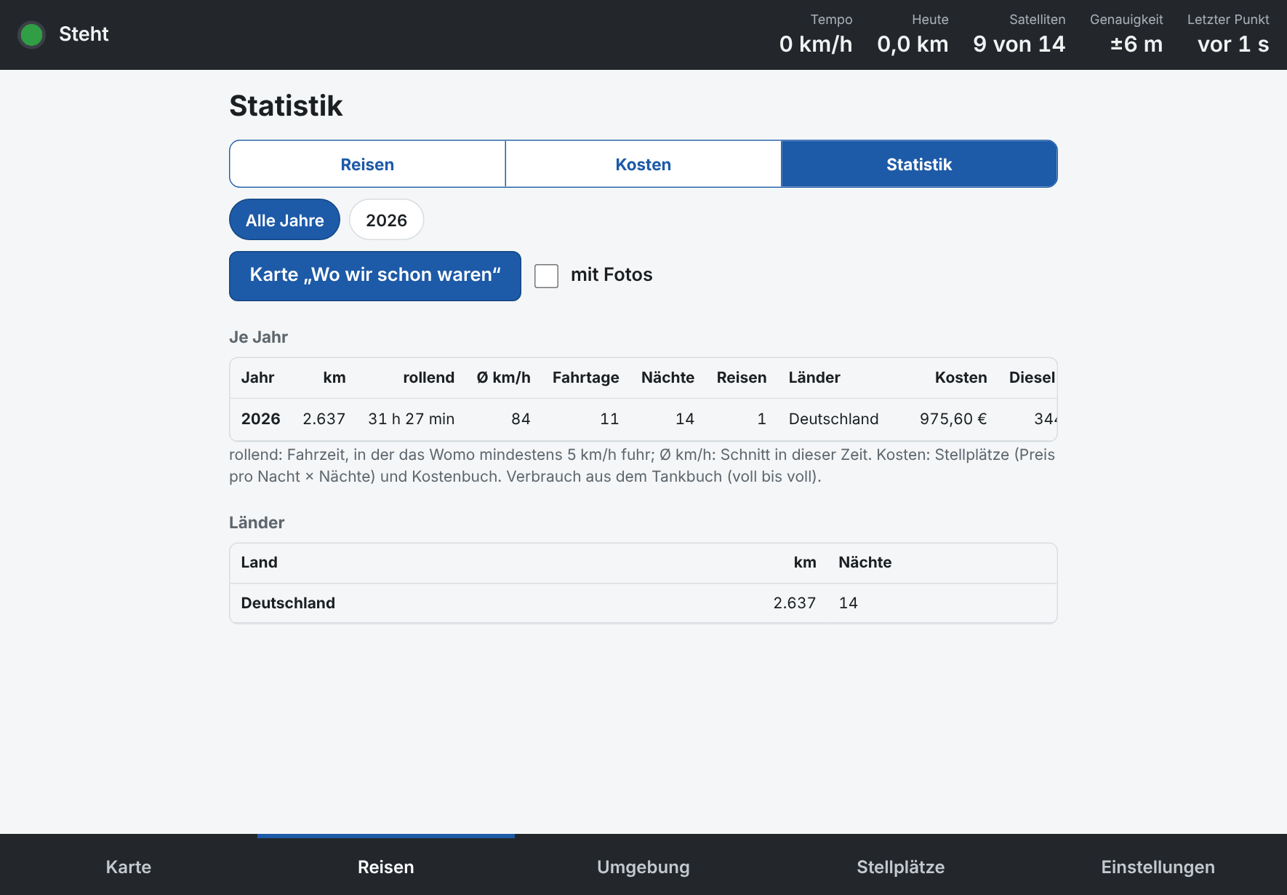Open Stellplätze in bottom navigation
Image resolution: width=1287 pixels, height=895 pixels.
[901, 866]
